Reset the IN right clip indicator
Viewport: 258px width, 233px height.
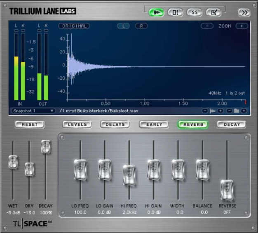pos(23,31)
